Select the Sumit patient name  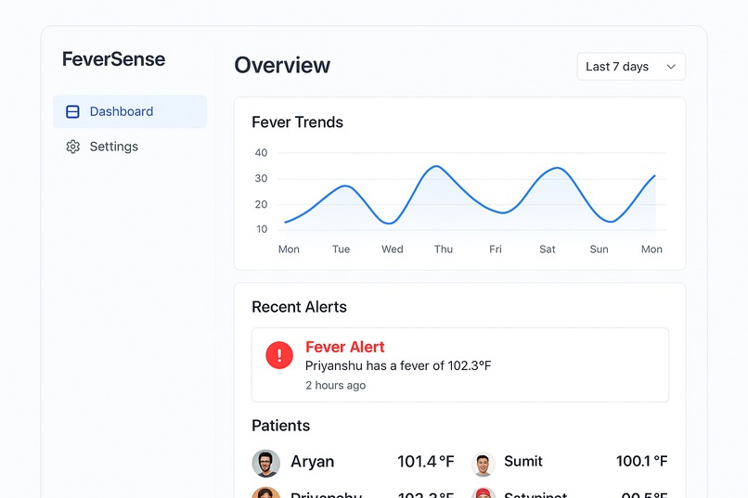(x=523, y=461)
